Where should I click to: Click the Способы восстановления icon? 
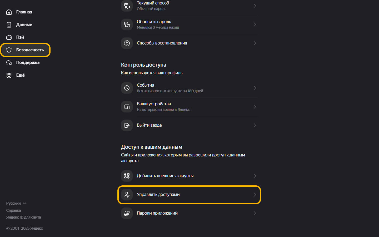(x=127, y=43)
